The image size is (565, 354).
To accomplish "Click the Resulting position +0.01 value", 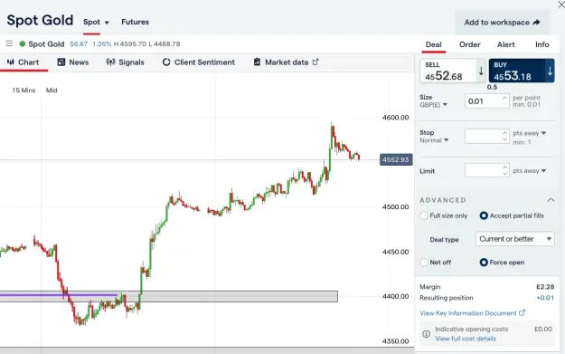I will [545, 298].
